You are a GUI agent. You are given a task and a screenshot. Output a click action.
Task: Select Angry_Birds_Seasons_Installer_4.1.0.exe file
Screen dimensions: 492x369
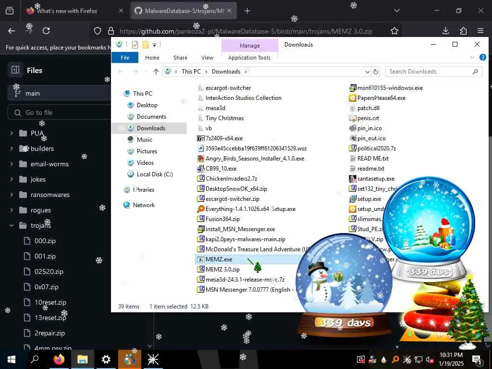point(255,158)
